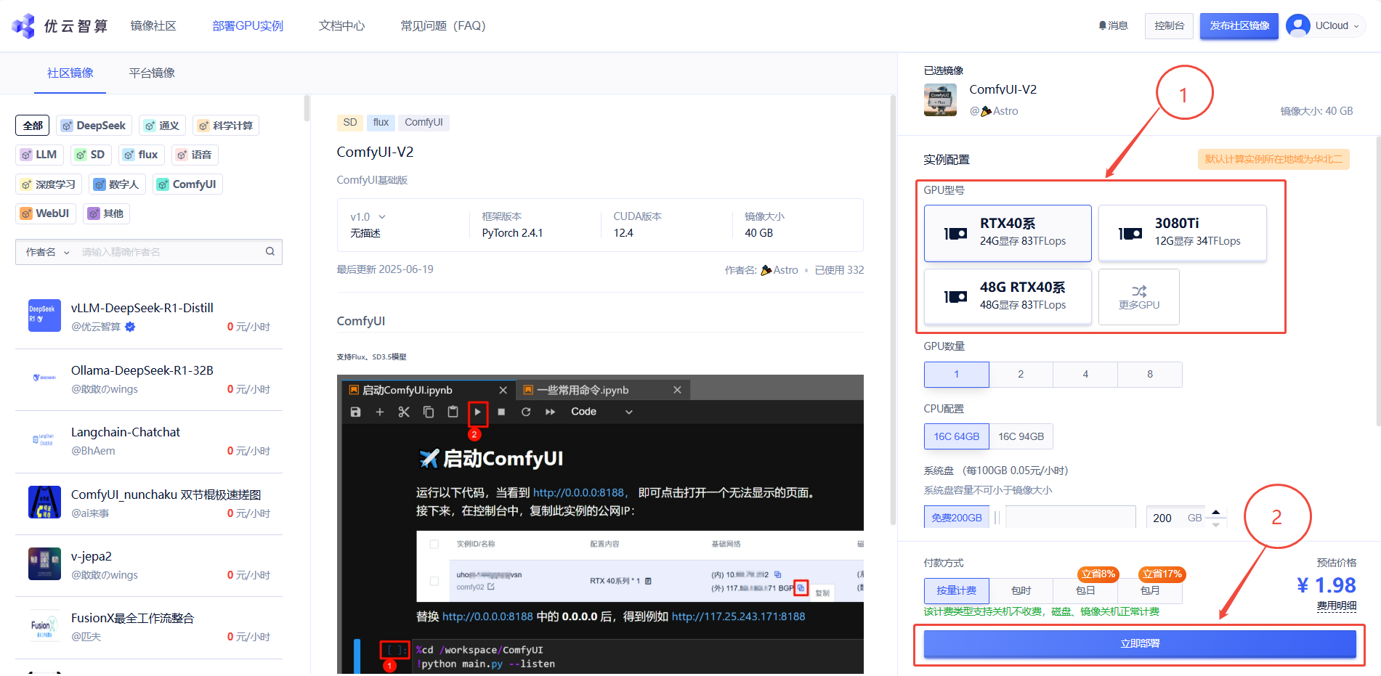Screen dimensions: 1381x676
Task: Click the 免费200GB slider marker
Action: coord(957,517)
